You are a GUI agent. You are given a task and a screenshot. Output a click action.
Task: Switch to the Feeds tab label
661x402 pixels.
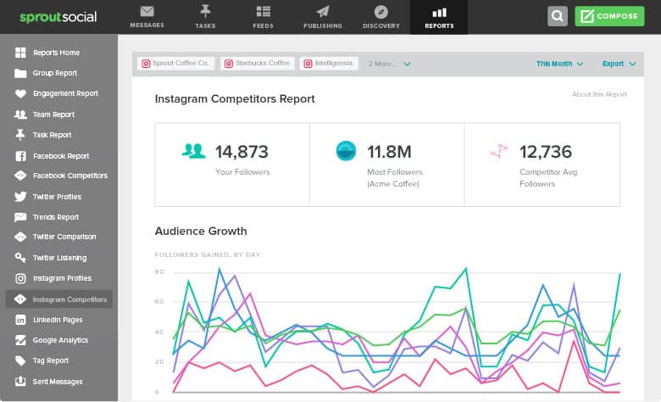point(263,25)
